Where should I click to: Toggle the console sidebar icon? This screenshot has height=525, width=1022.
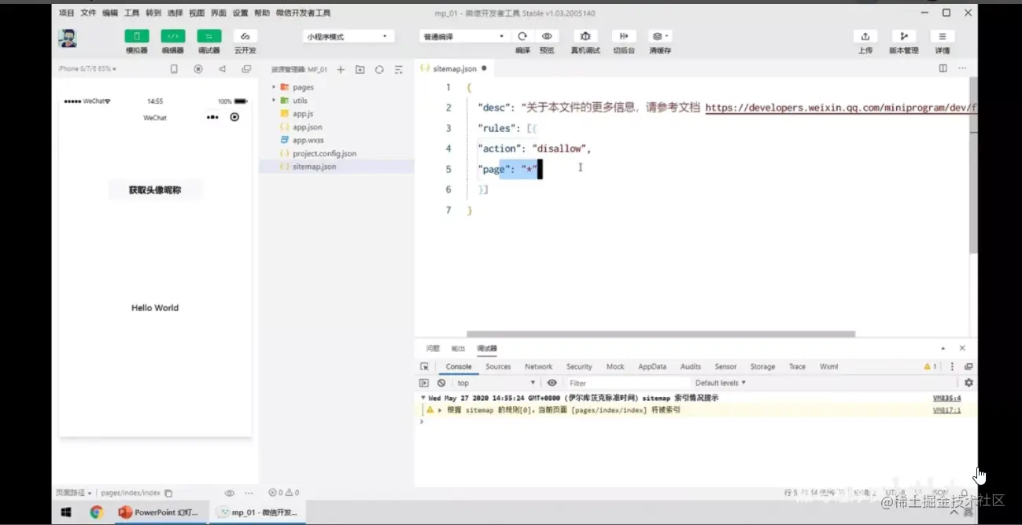424,383
